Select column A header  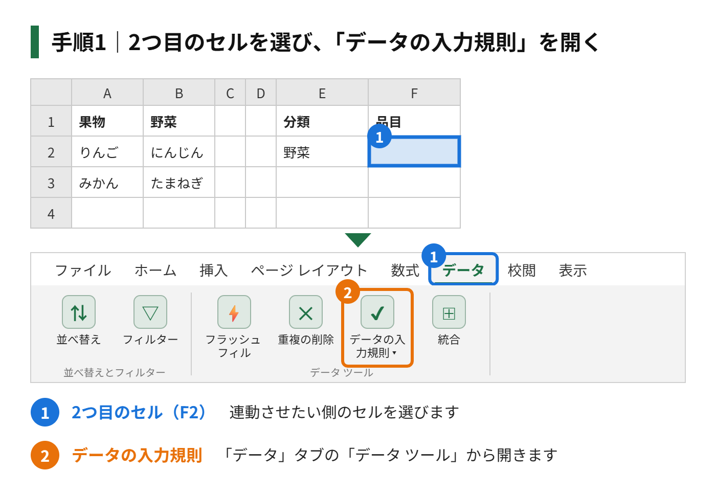(x=107, y=93)
